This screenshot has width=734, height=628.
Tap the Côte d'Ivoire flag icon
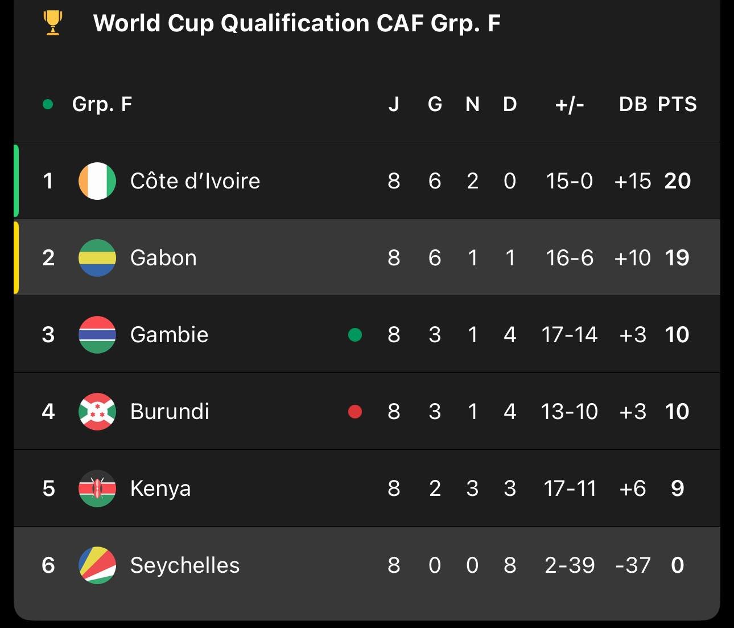click(97, 181)
